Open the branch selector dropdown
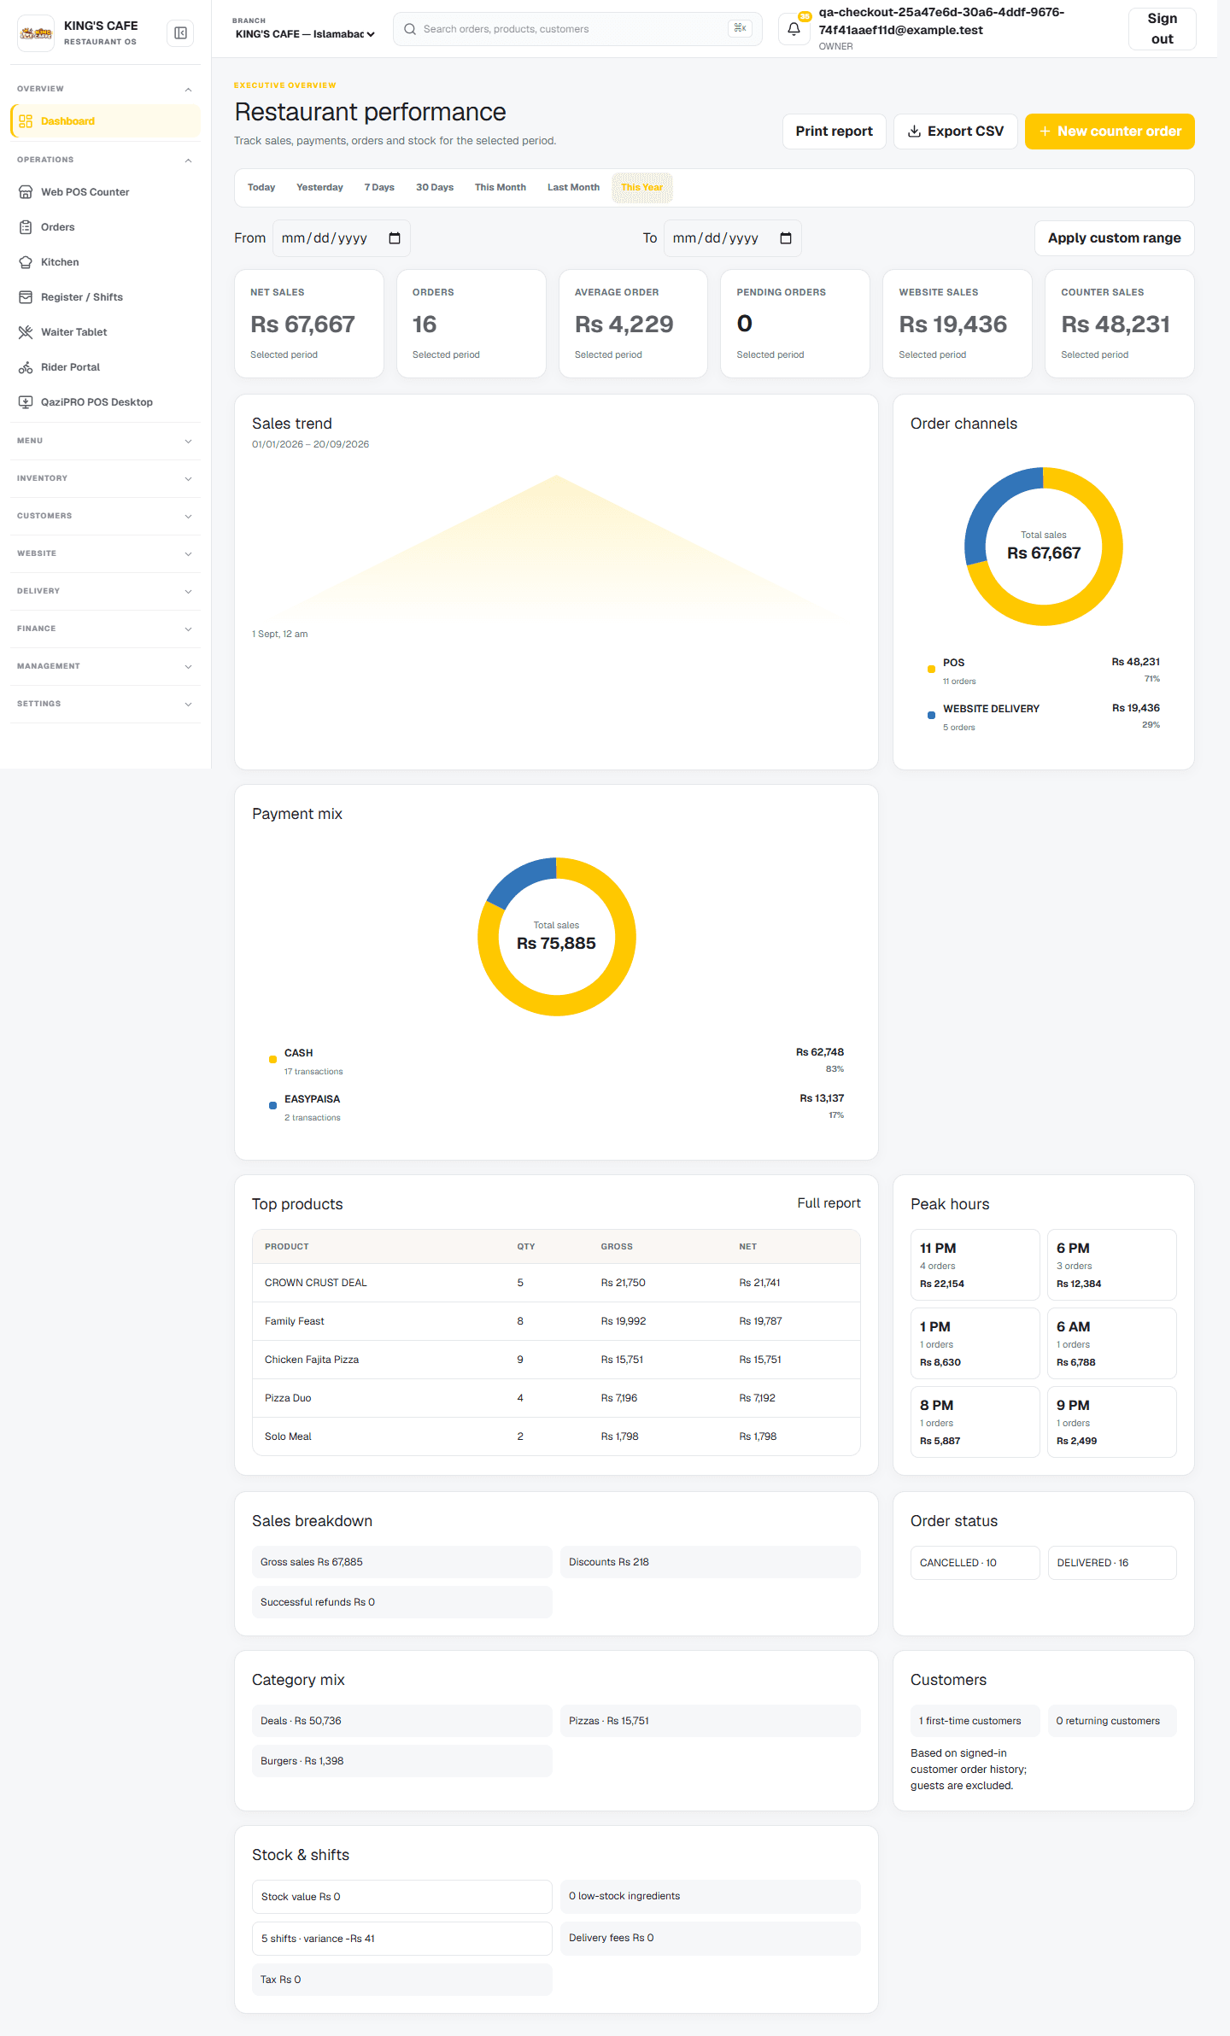 (x=305, y=34)
